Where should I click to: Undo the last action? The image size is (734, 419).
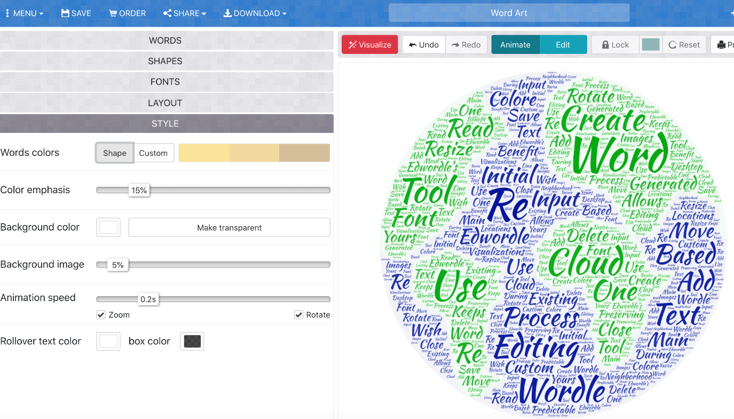click(424, 45)
